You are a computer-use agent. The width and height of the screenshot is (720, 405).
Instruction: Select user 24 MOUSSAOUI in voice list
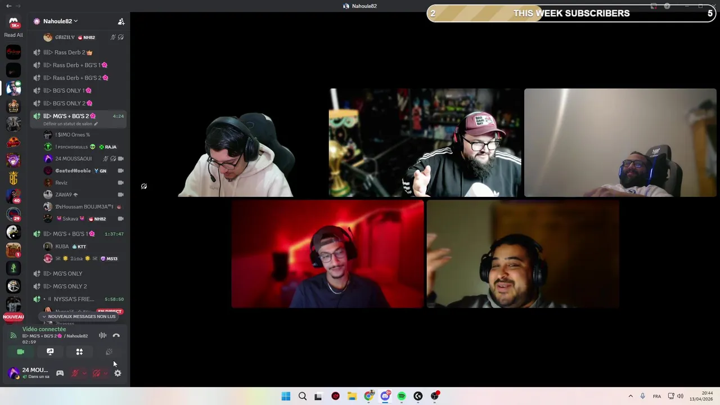click(x=83, y=159)
